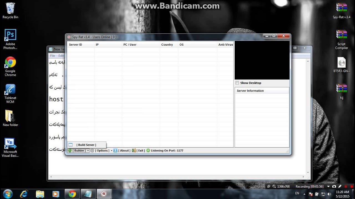
Task: Click the Builder toolbar button
Action: tap(77, 151)
